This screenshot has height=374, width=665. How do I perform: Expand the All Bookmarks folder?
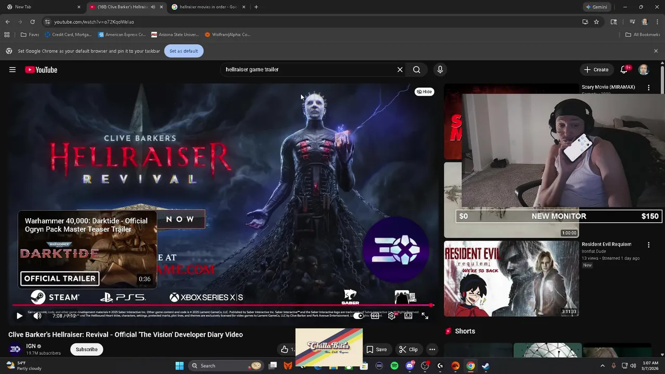click(643, 35)
